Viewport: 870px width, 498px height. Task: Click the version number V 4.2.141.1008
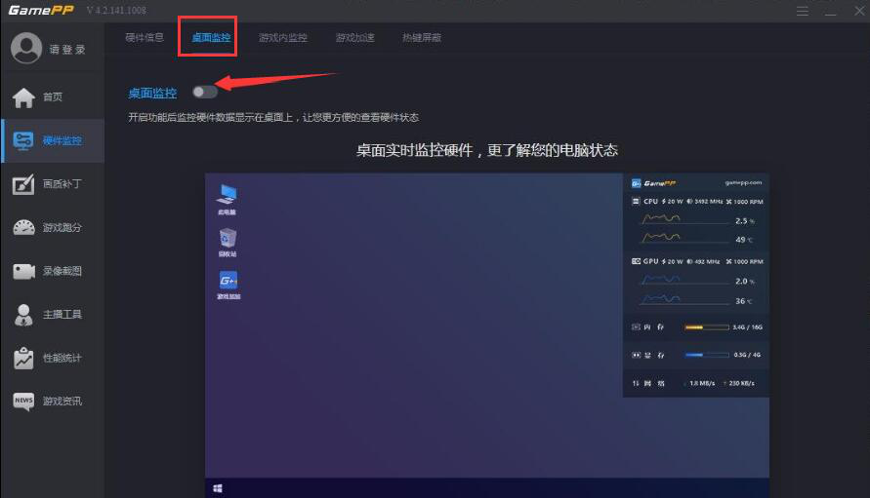point(116,10)
